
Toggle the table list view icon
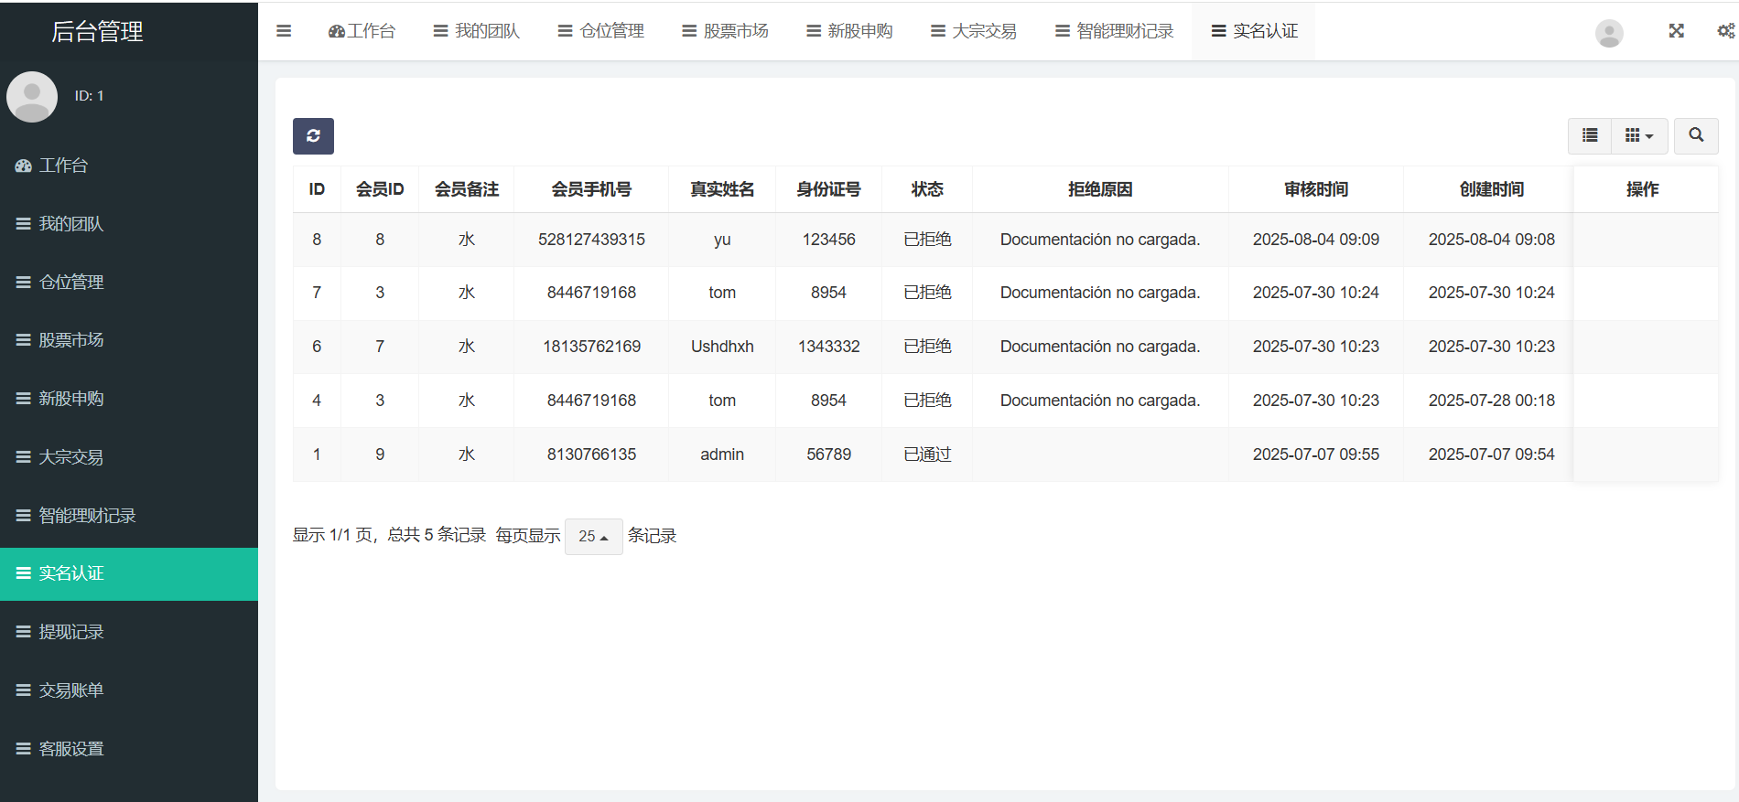1590,135
